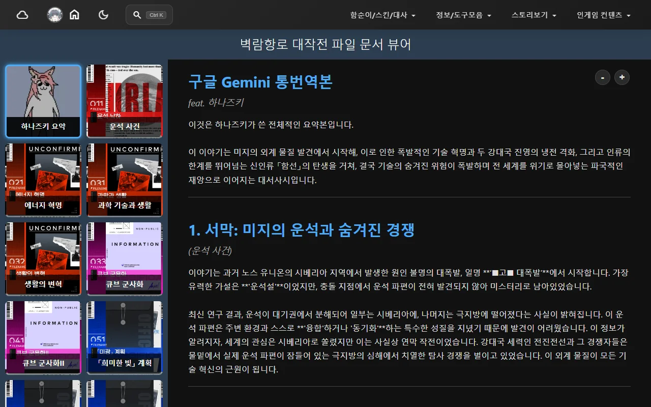Open the 「희미한 빛」계획 file thumbnail

(125, 337)
